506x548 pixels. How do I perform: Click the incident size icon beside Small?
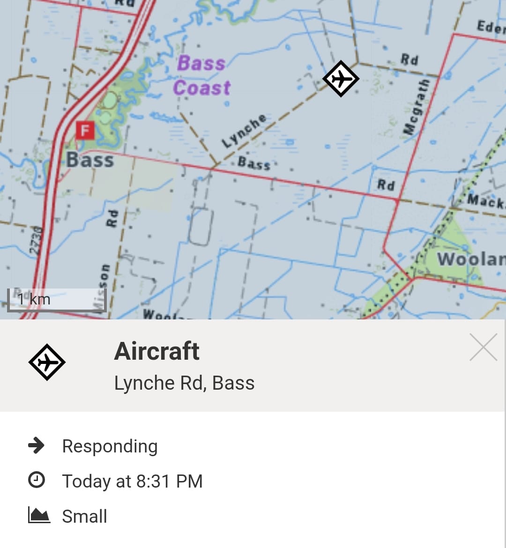click(37, 515)
